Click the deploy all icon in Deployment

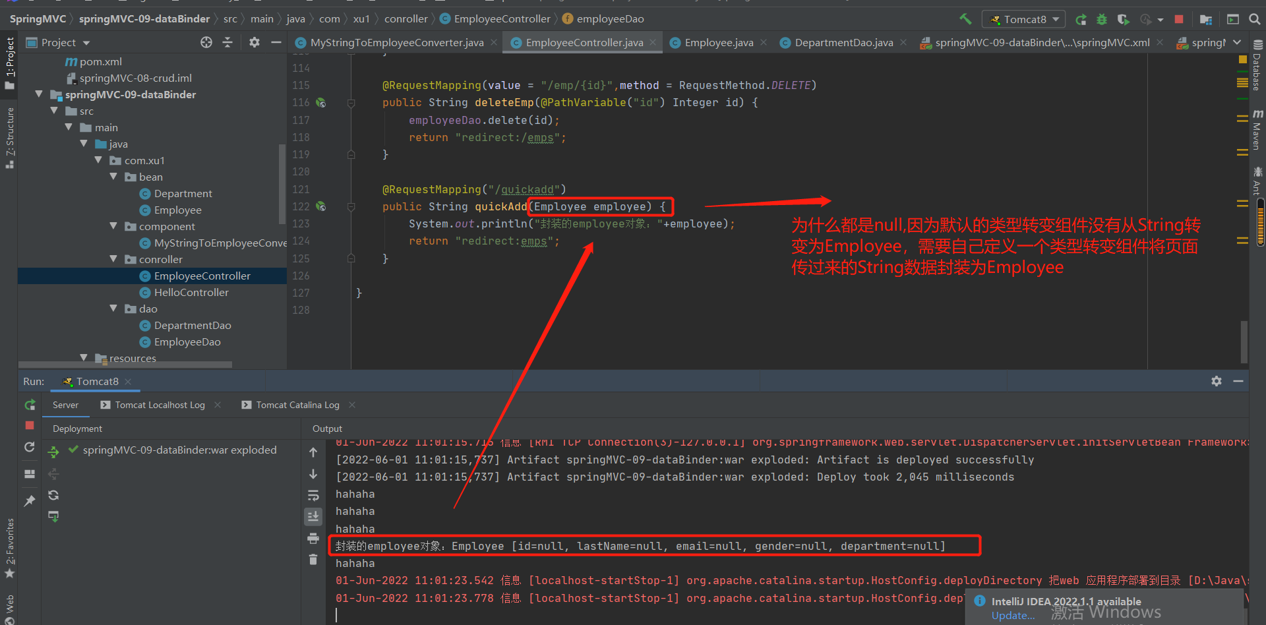pos(53,452)
